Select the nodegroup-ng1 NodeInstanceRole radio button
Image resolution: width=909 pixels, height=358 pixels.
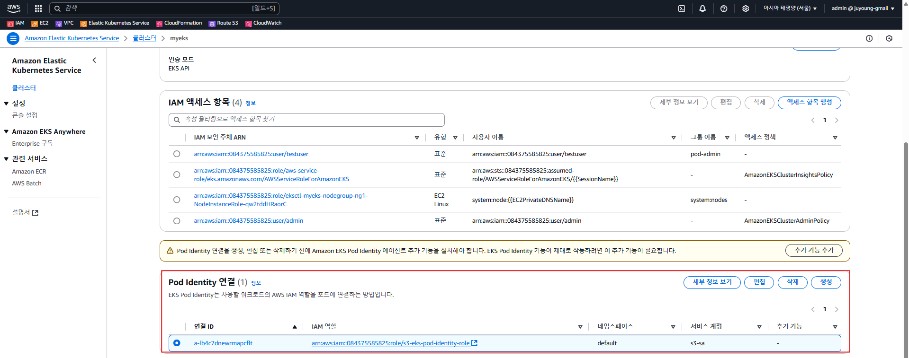tap(177, 200)
